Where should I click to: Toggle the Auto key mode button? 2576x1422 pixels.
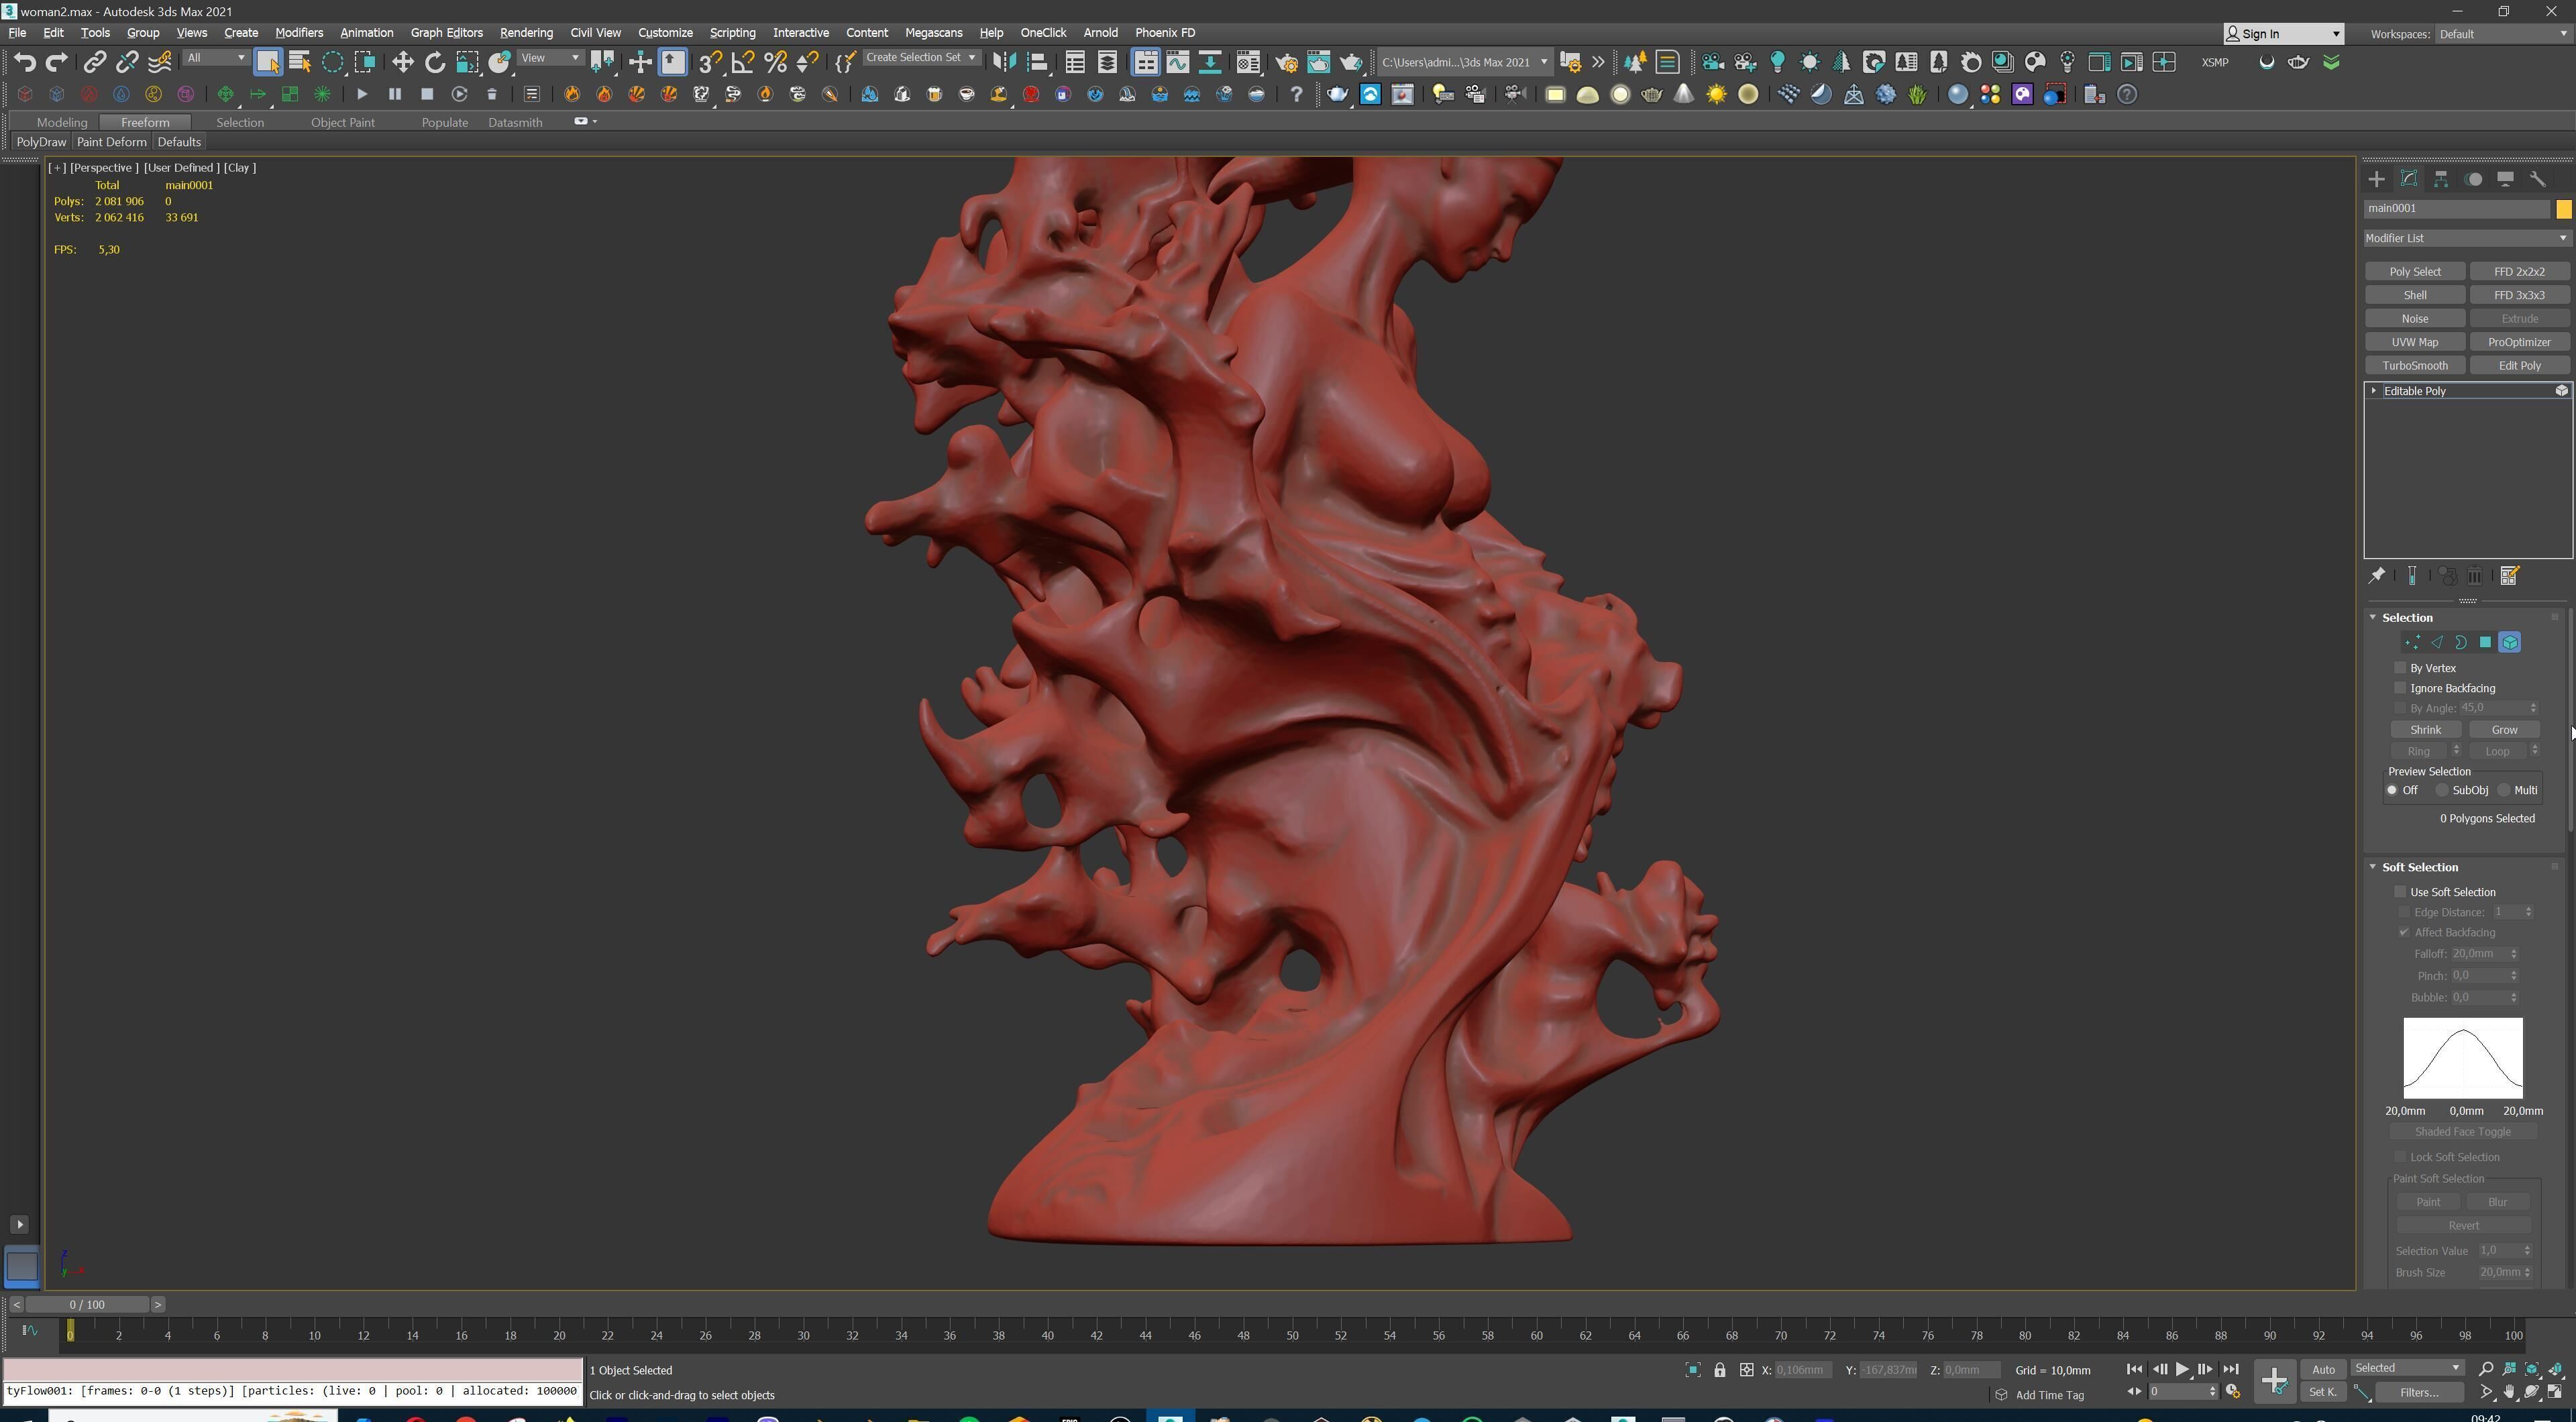[x=2323, y=1369]
